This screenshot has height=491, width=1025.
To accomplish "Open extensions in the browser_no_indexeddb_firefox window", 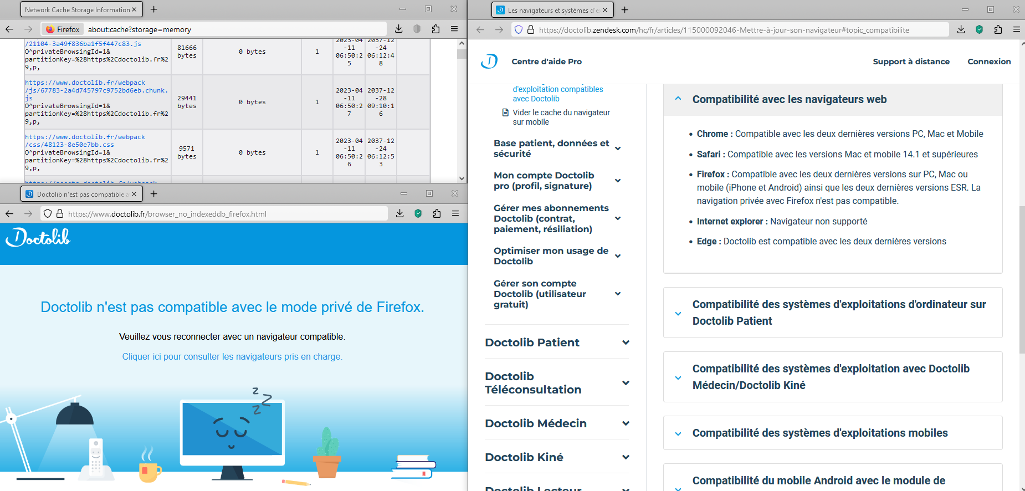I will tap(437, 213).
